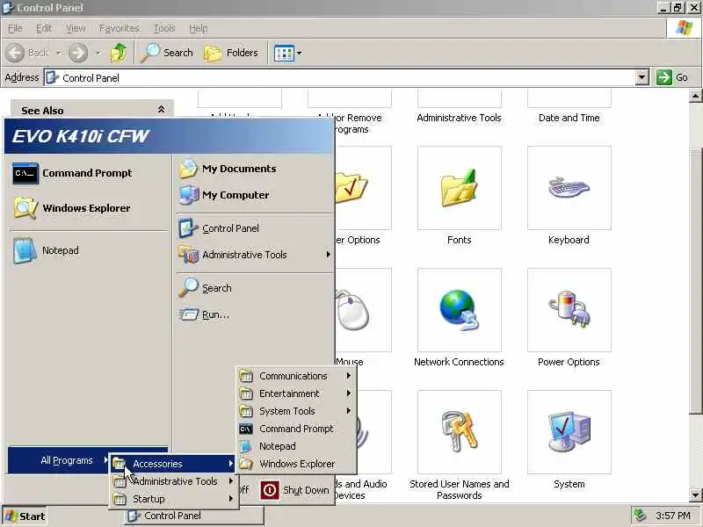This screenshot has width=703, height=527.
Task: Open the View menu
Action: [x=76, y=28]
